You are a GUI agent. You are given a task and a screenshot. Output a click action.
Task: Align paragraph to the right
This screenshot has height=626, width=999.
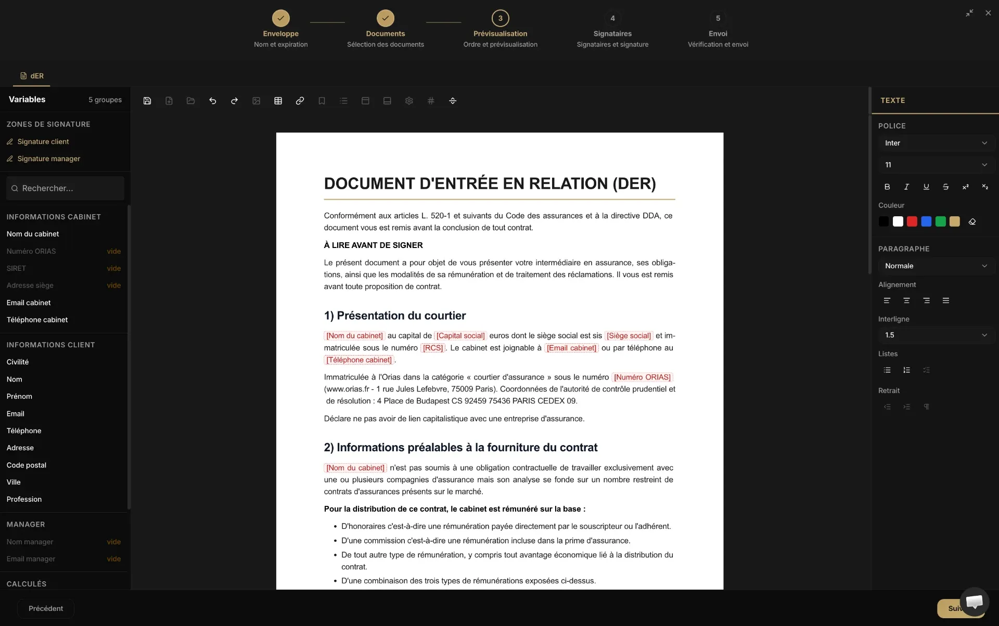point(927,301)
